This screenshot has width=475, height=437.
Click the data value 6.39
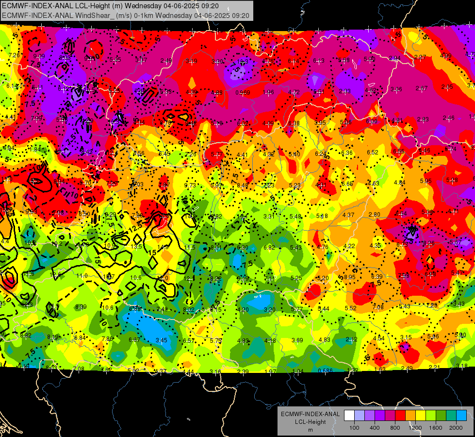377,277
